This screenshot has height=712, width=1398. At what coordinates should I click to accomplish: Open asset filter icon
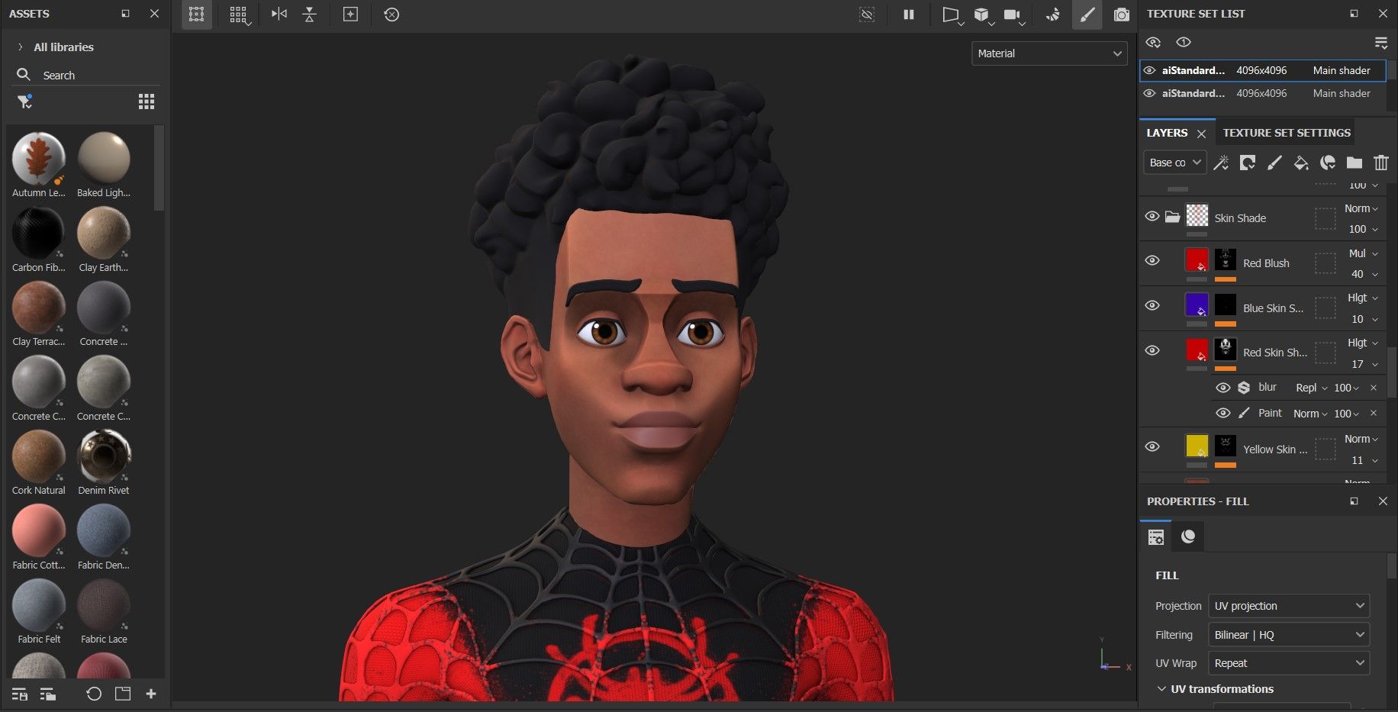(x=25, y=101)
